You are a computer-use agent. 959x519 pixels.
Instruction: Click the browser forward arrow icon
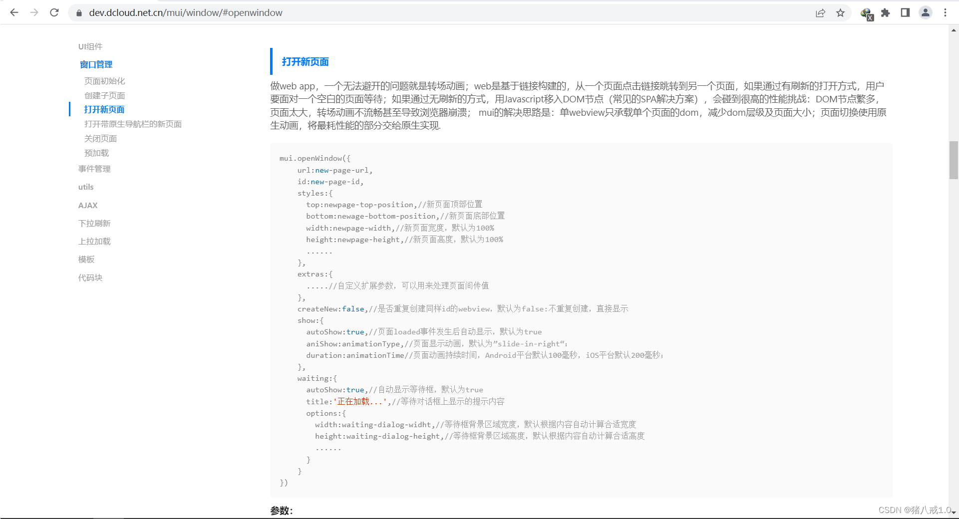click(34, 12)
